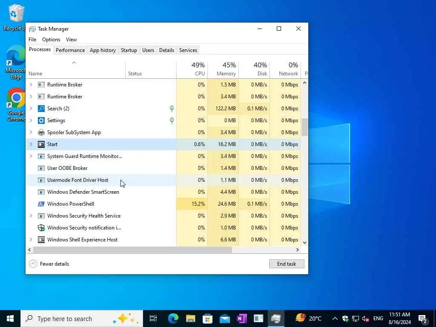
Task: Click the Type here to search box
Action: [x=82, y=318]
